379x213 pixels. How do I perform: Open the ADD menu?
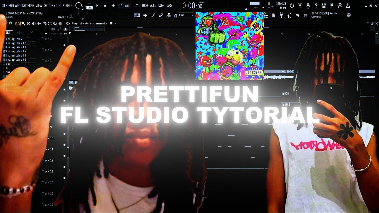[18, 6]
